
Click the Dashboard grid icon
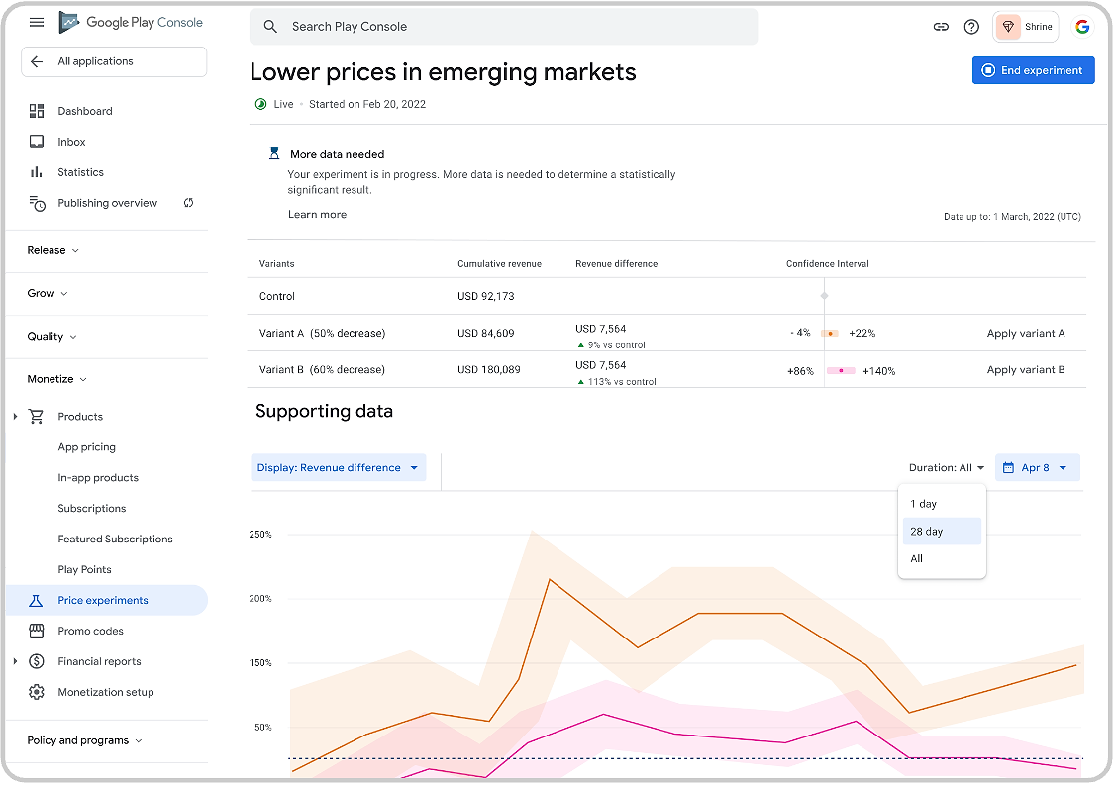point(37,111)
